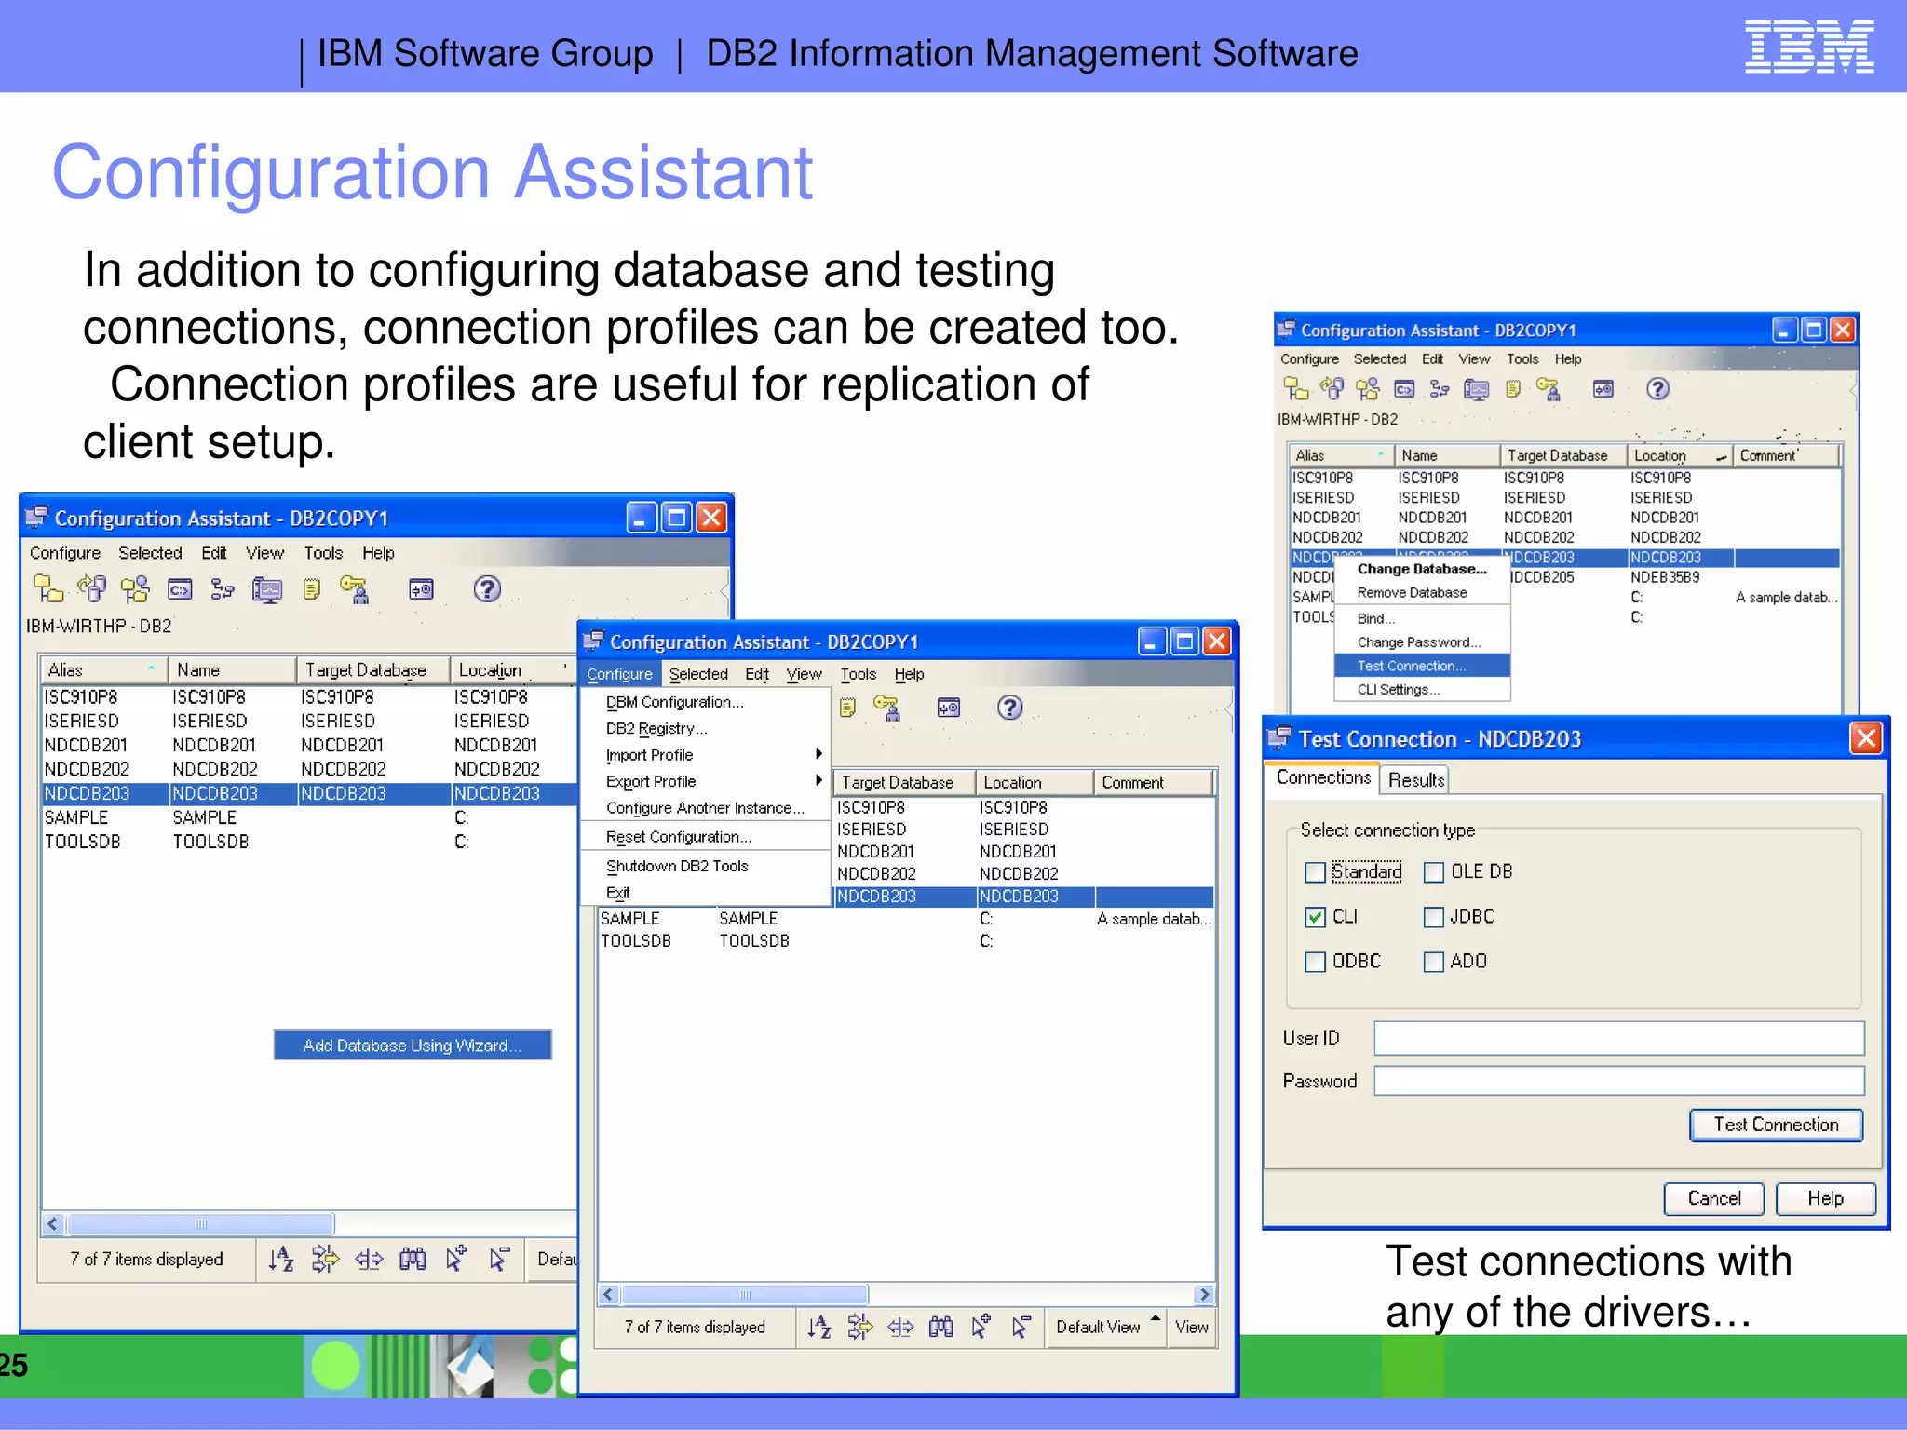Click A-Z sort icon in left window footer
The image size is (1907, 1430).
281,1260
